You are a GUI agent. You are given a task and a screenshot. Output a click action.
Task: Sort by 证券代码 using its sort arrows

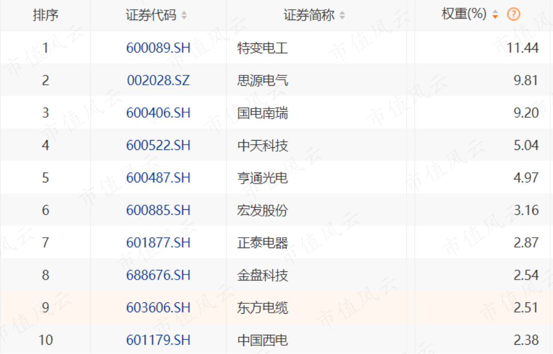click(184, 15)
